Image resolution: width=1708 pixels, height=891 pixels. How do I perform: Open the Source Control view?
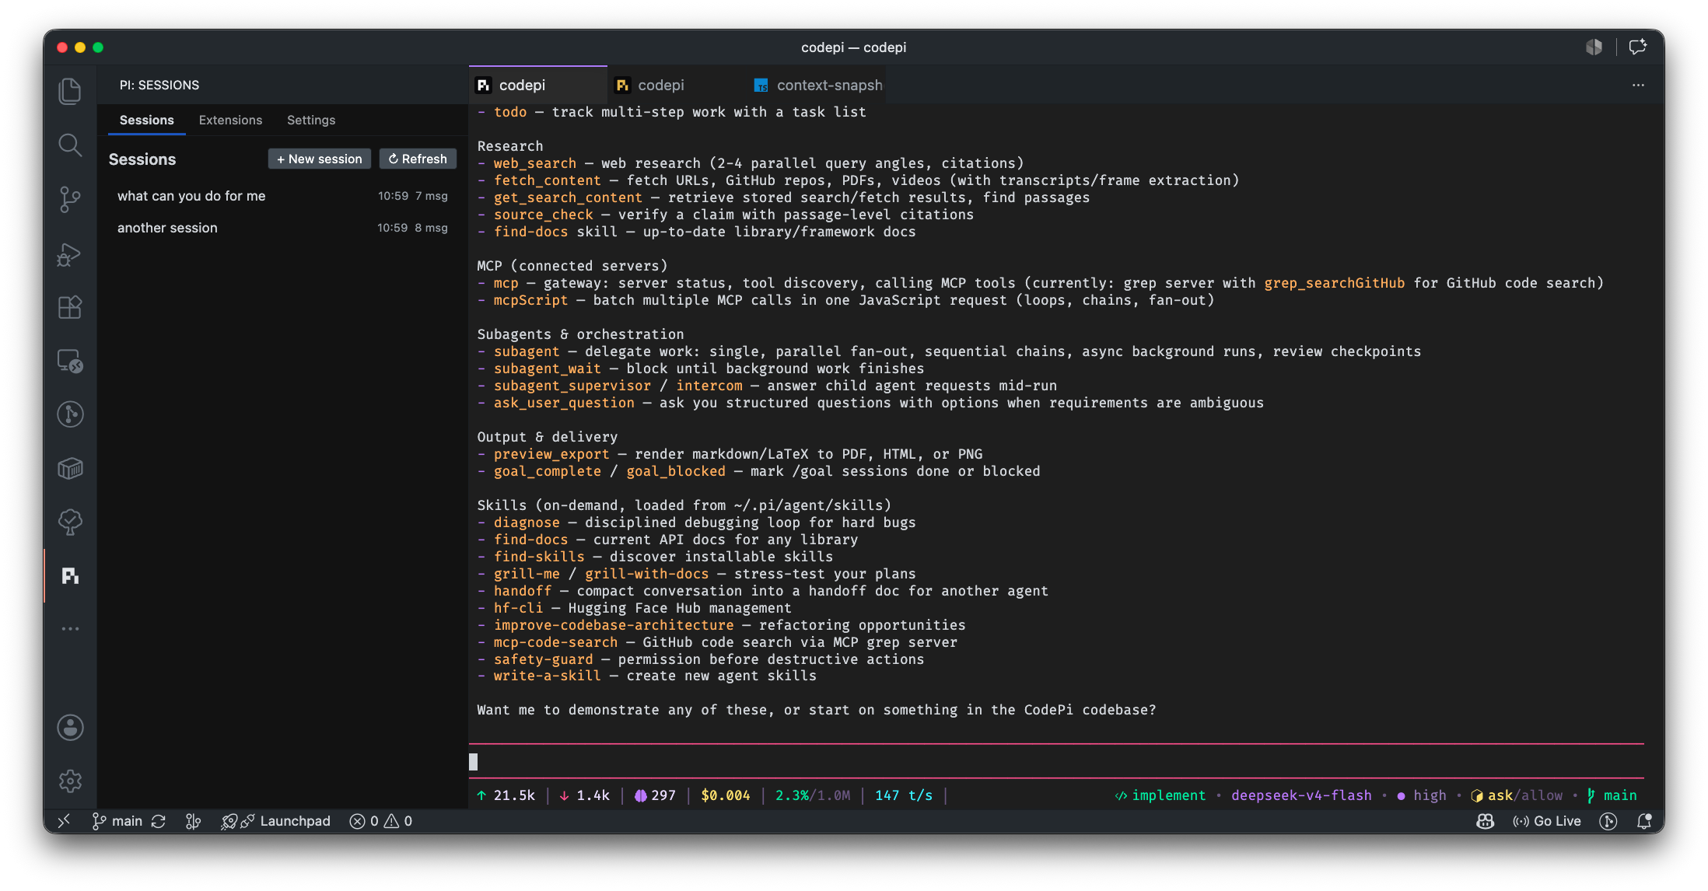(70, 199)
